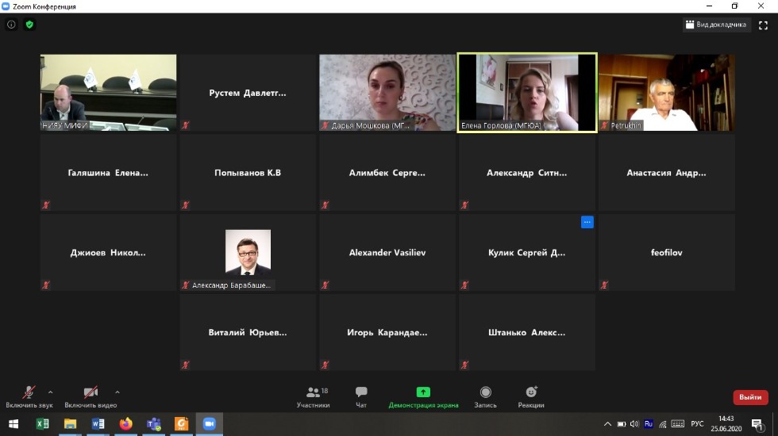Screen dimensions: 778x436
Task: Open Firefox from the taskbar
Action: [x=125, y=424]
